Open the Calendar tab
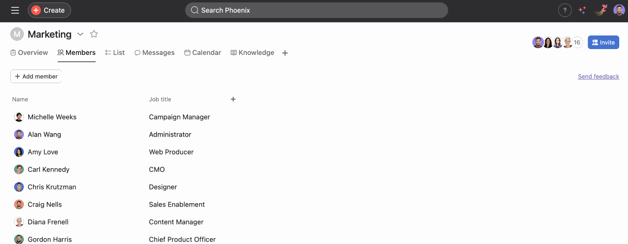 pyautogui.click(x=203, y=52)
